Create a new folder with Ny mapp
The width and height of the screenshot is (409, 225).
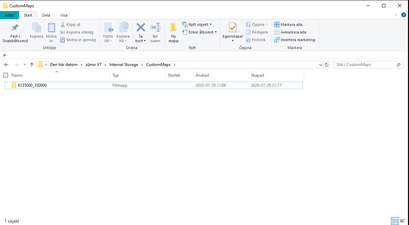point(173,28)
